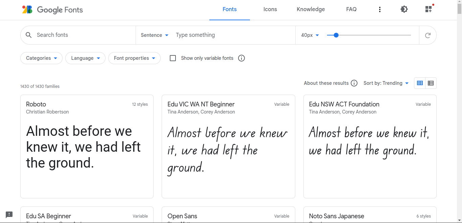The image size is (462, 223).
Task: Toggle the dark/light theme icon
Action: [x=404, y=9]
